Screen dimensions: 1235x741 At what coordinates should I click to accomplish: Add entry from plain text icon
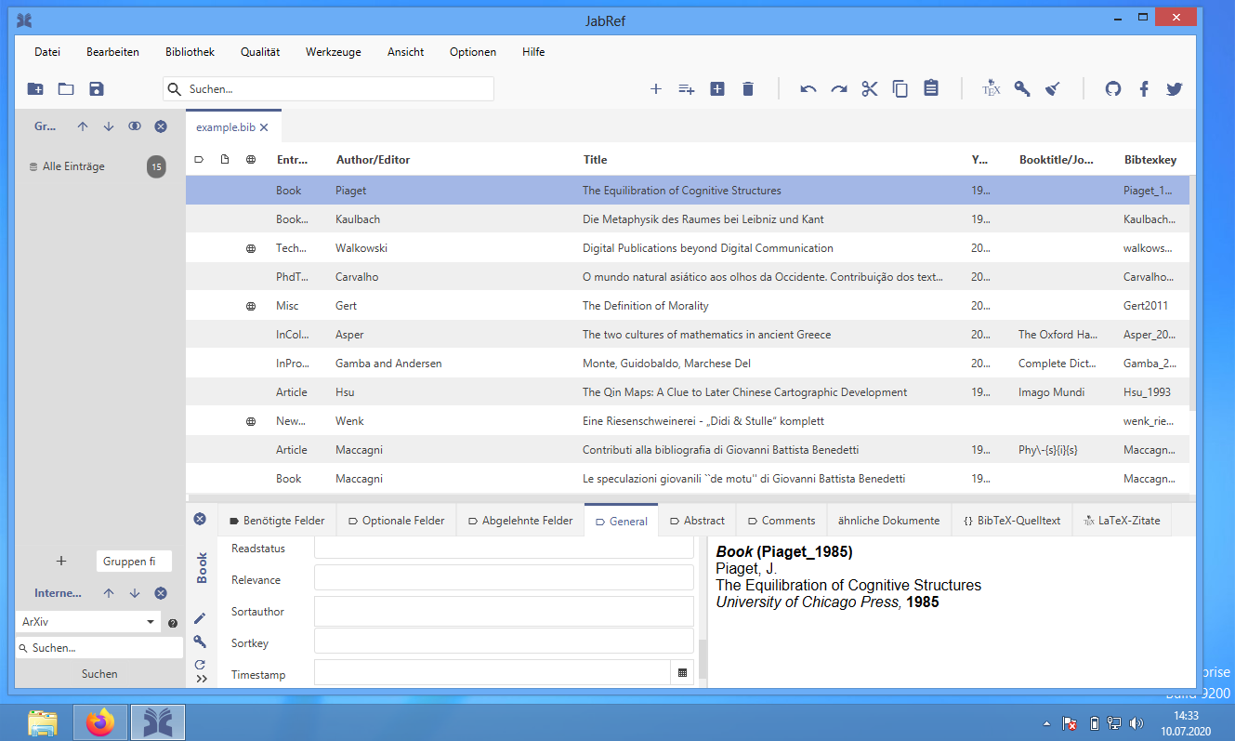point(687,89)
